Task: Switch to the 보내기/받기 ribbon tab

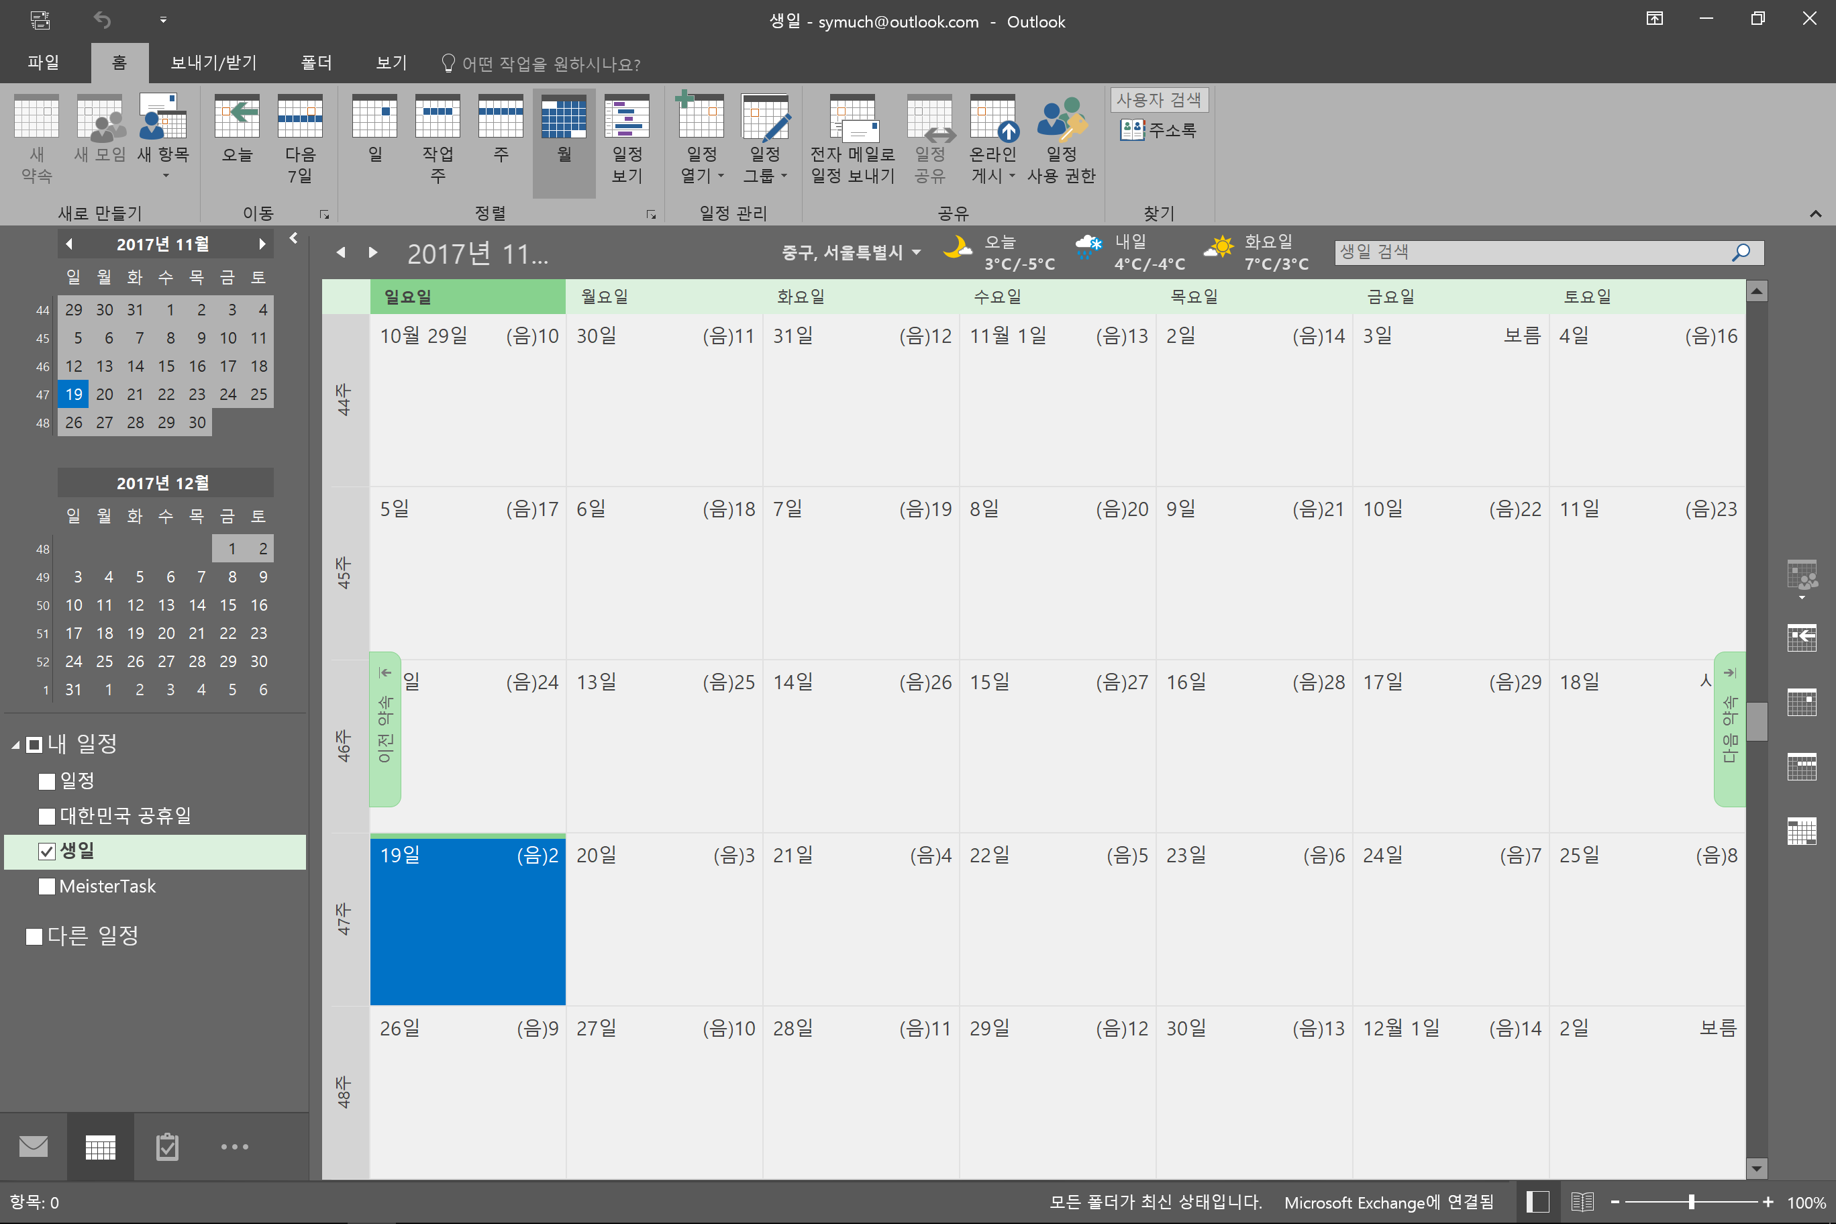Action: [x=213, y=62]
